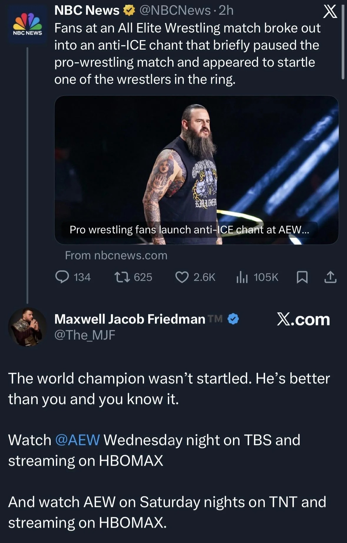Like the NBC News tweet
This screenshot has height=543, width=347.
point(182,277)
